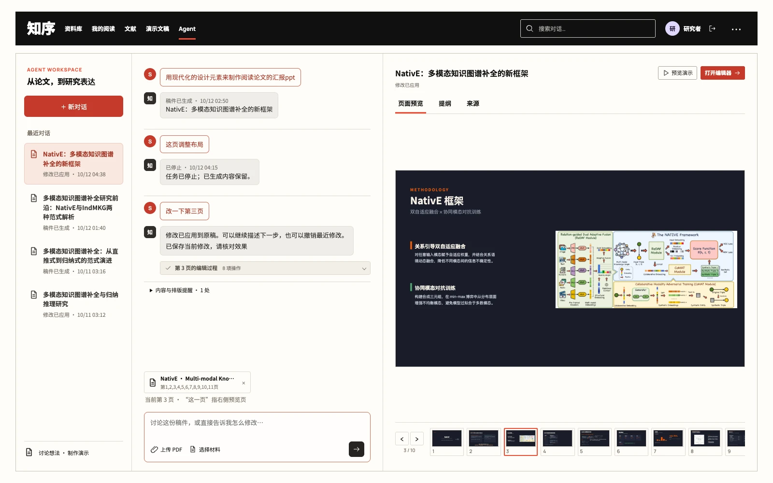Select slide thumbnail 4
The width and height of the screenshot is (773, 483).
tap(558, 441)
